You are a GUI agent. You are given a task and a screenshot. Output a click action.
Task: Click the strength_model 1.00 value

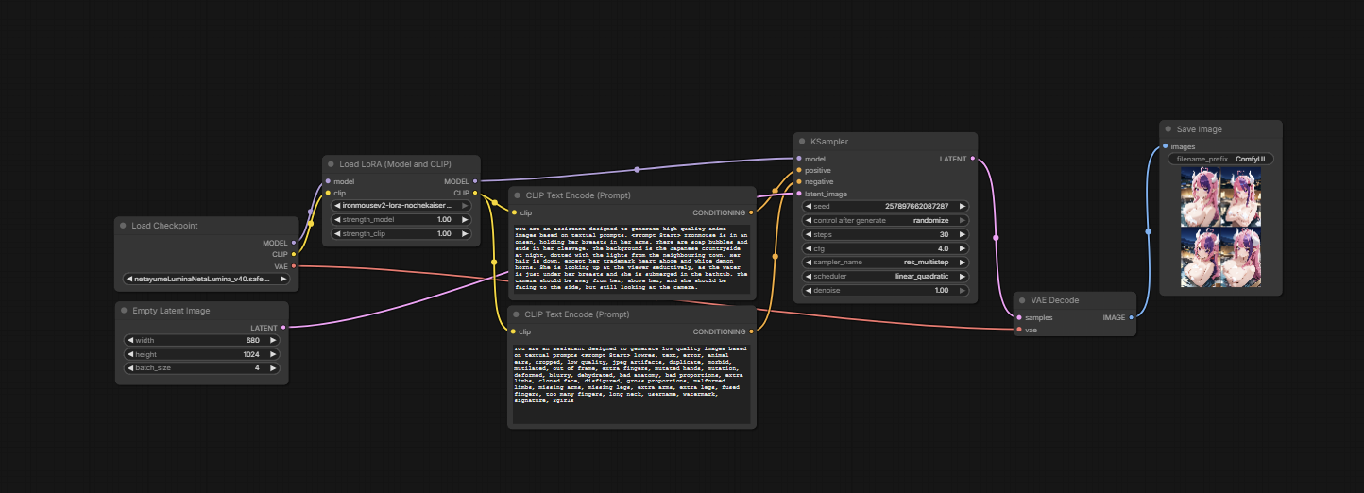point(444,219)
